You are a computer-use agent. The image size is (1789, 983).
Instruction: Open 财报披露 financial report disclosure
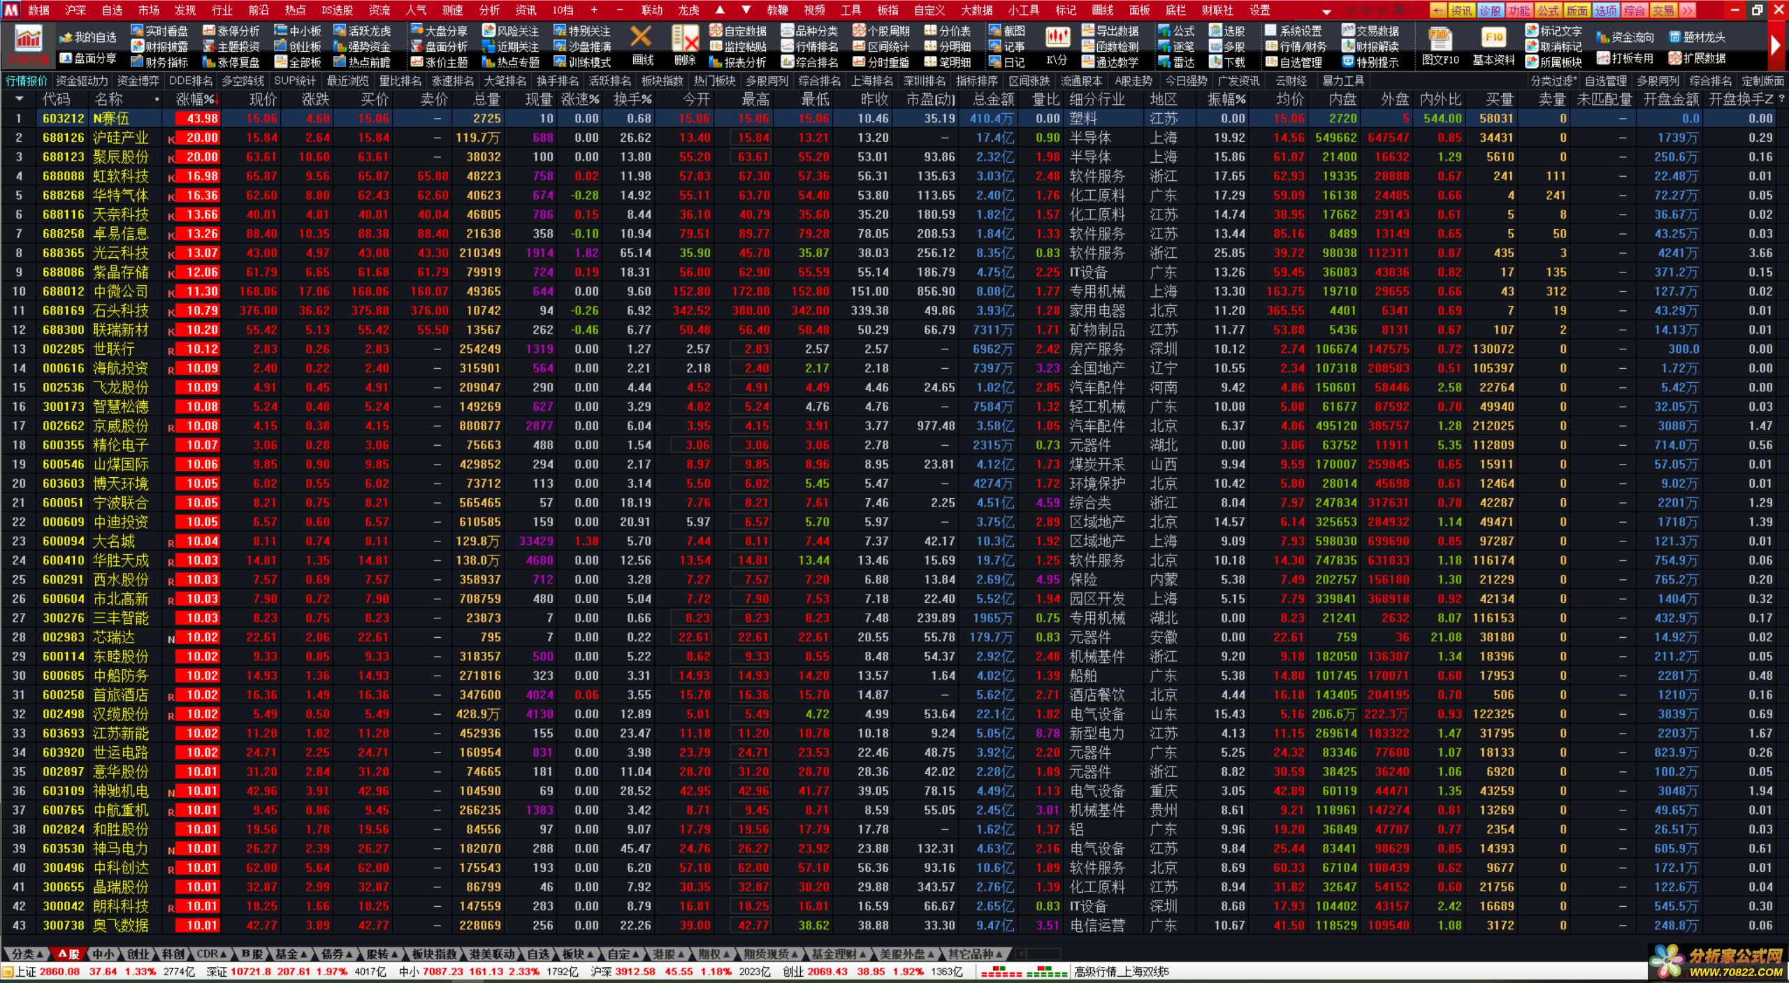(159, 46)
